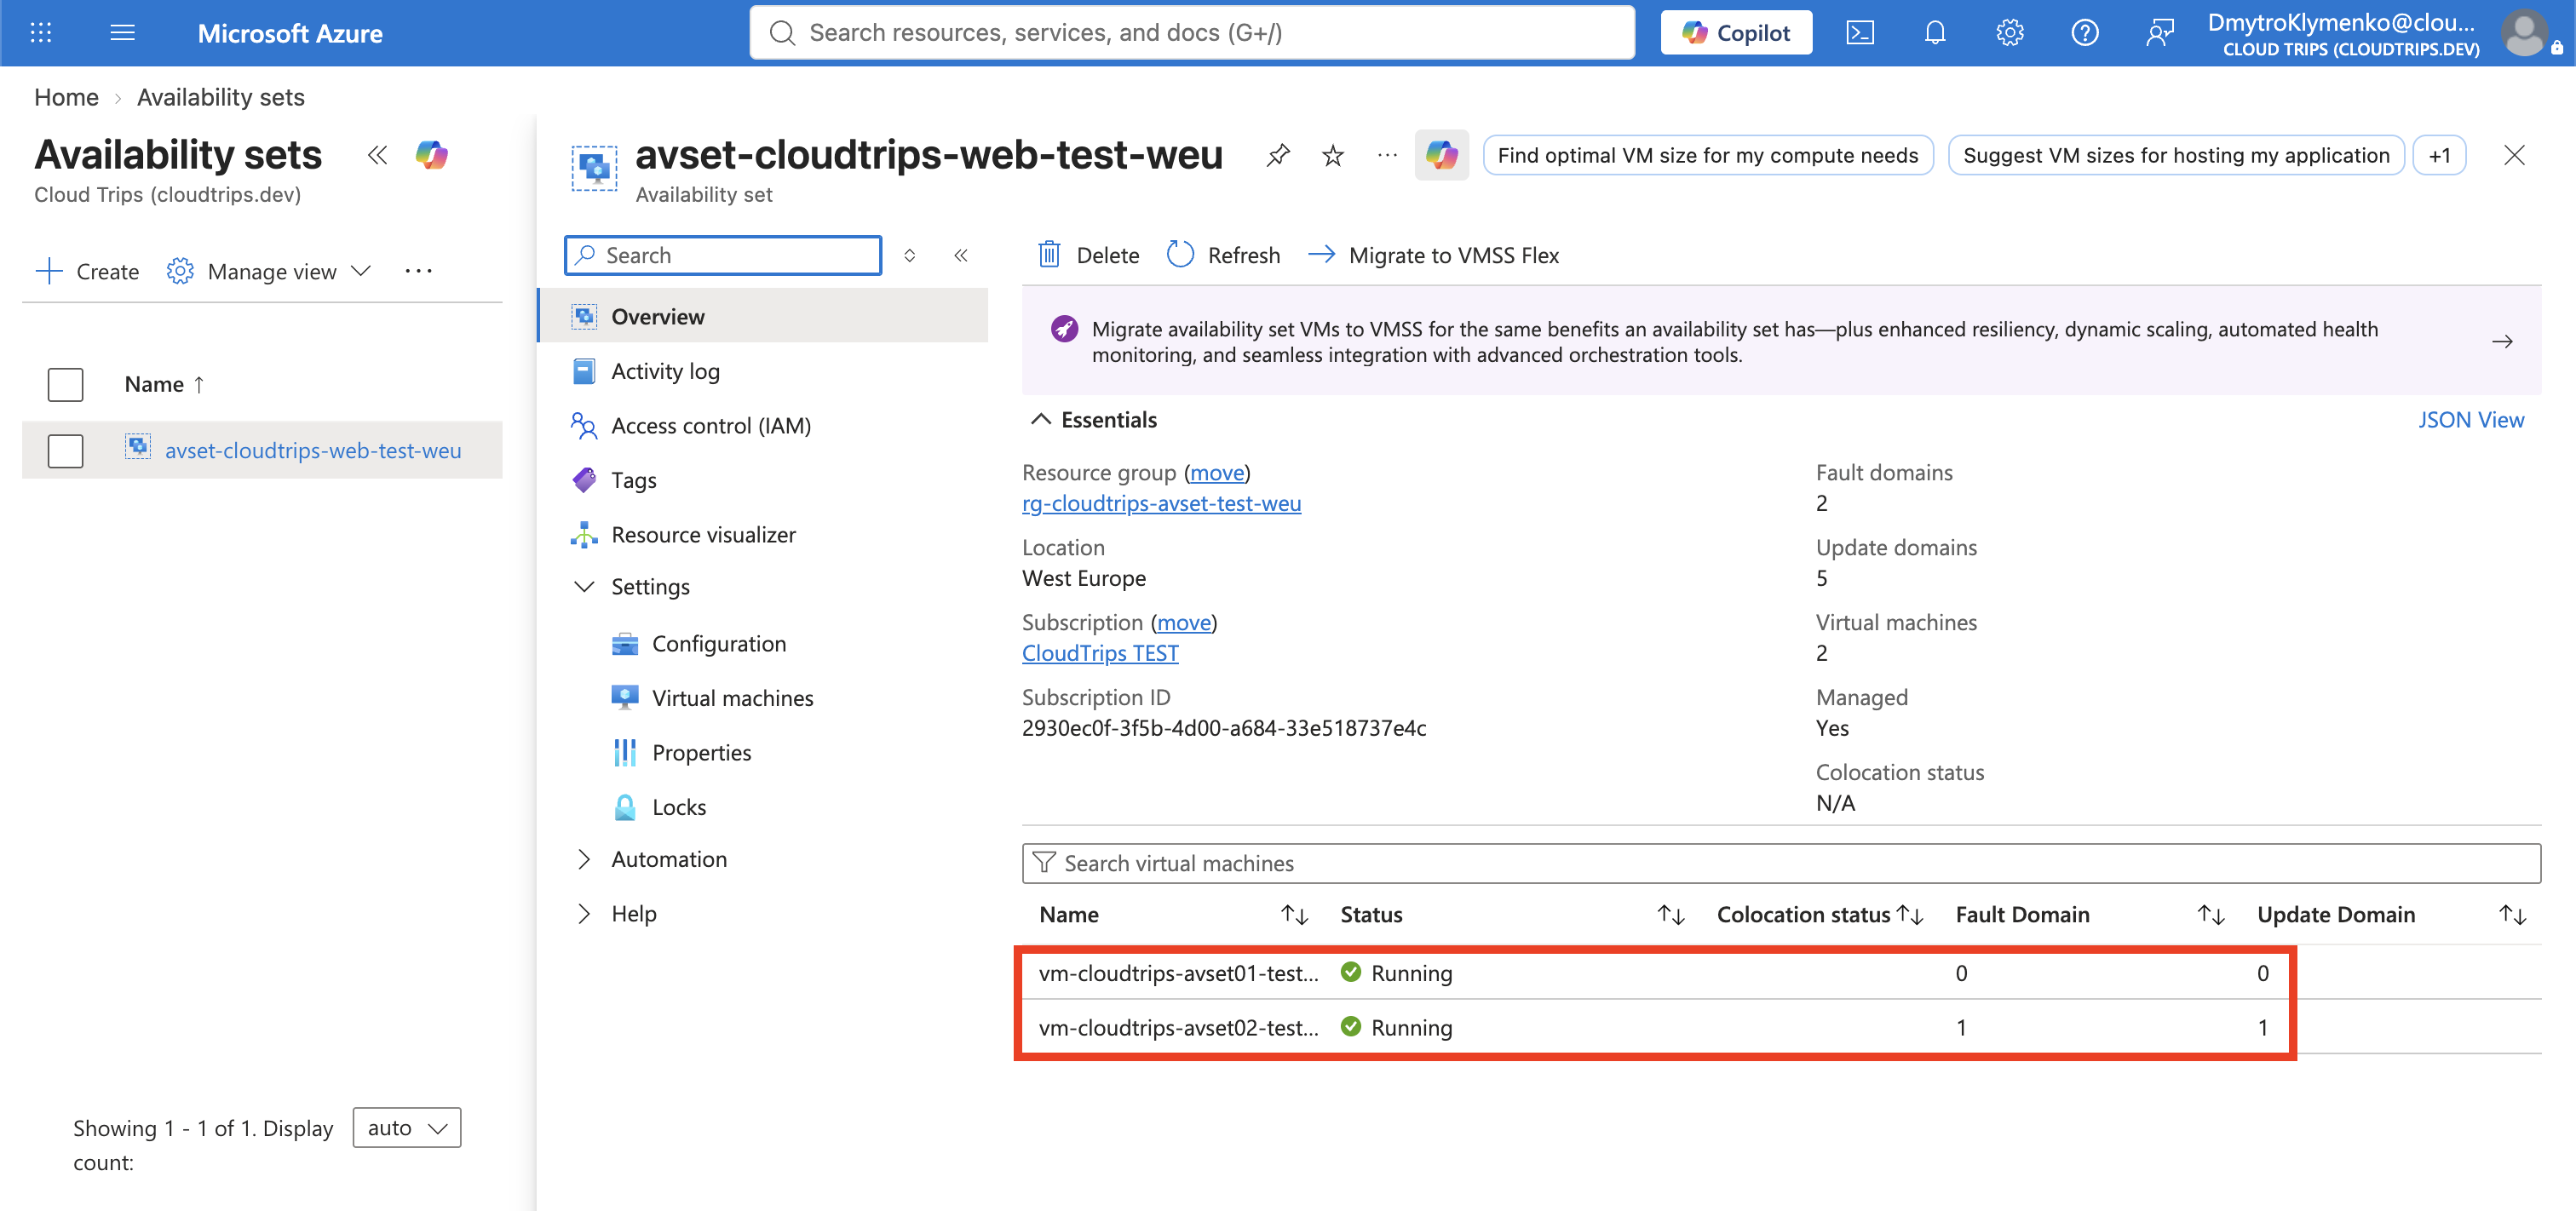Click 'Find optimal VM size' Copilot suggestion
This screenshot has height=1211, width=2576.
tap(1707, 155)
